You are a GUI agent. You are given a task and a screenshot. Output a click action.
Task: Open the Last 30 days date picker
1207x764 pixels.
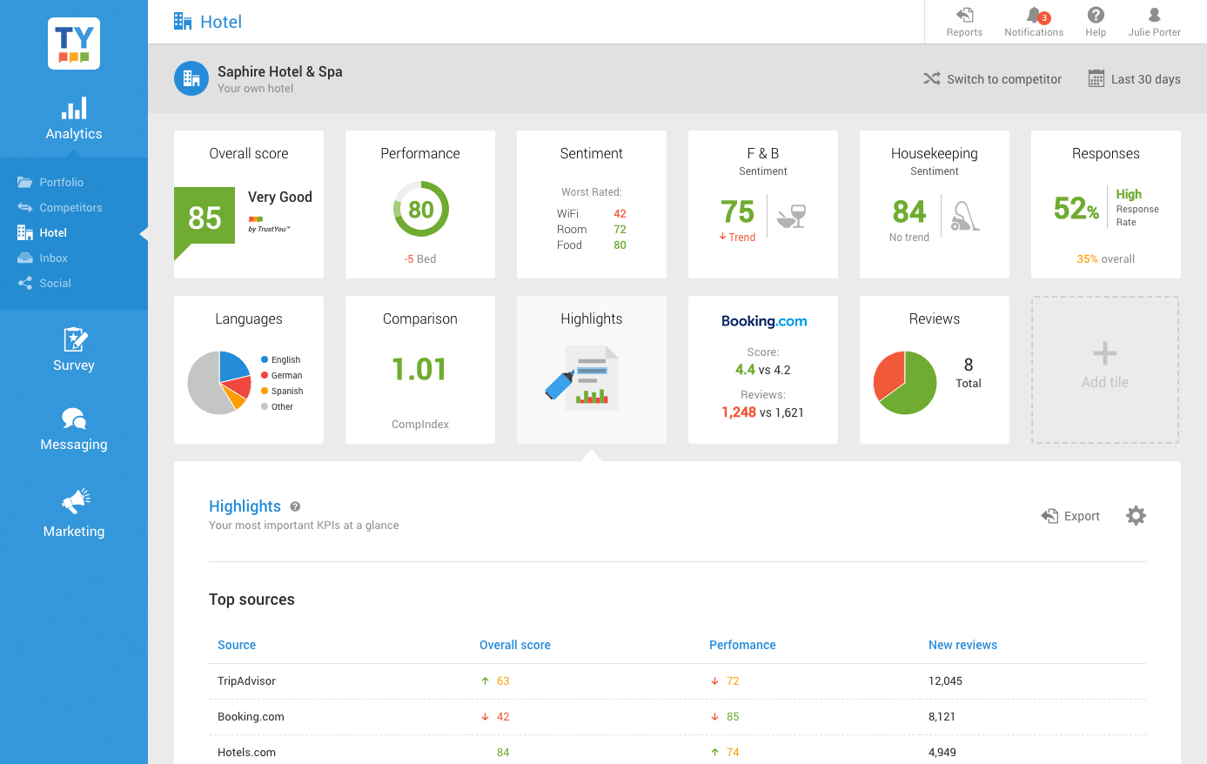[x=1135, y=79]
